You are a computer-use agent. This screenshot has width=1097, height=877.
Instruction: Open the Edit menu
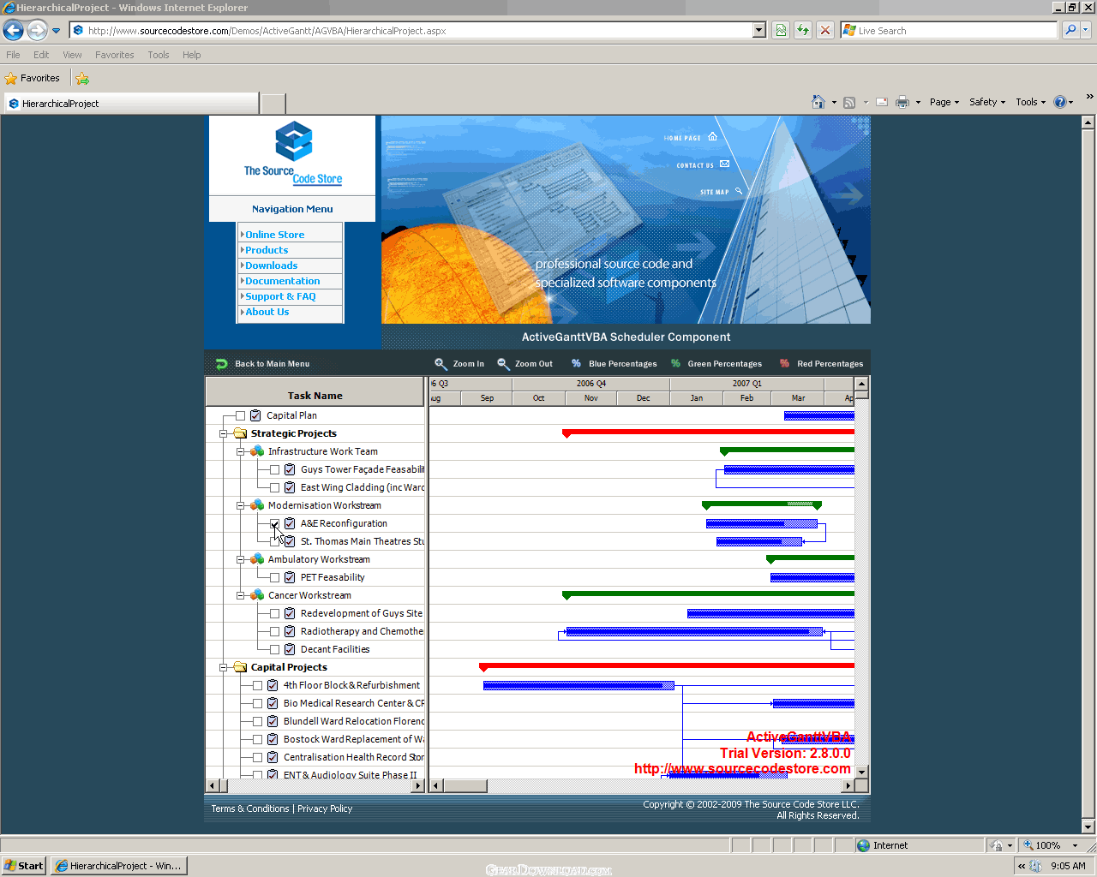click(x=41, y=55)
